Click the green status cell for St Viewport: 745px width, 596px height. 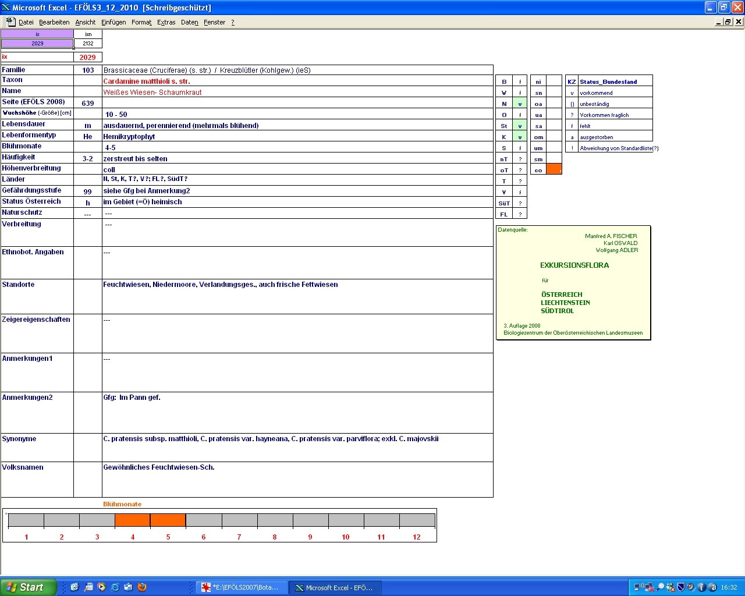click(520, 126)
